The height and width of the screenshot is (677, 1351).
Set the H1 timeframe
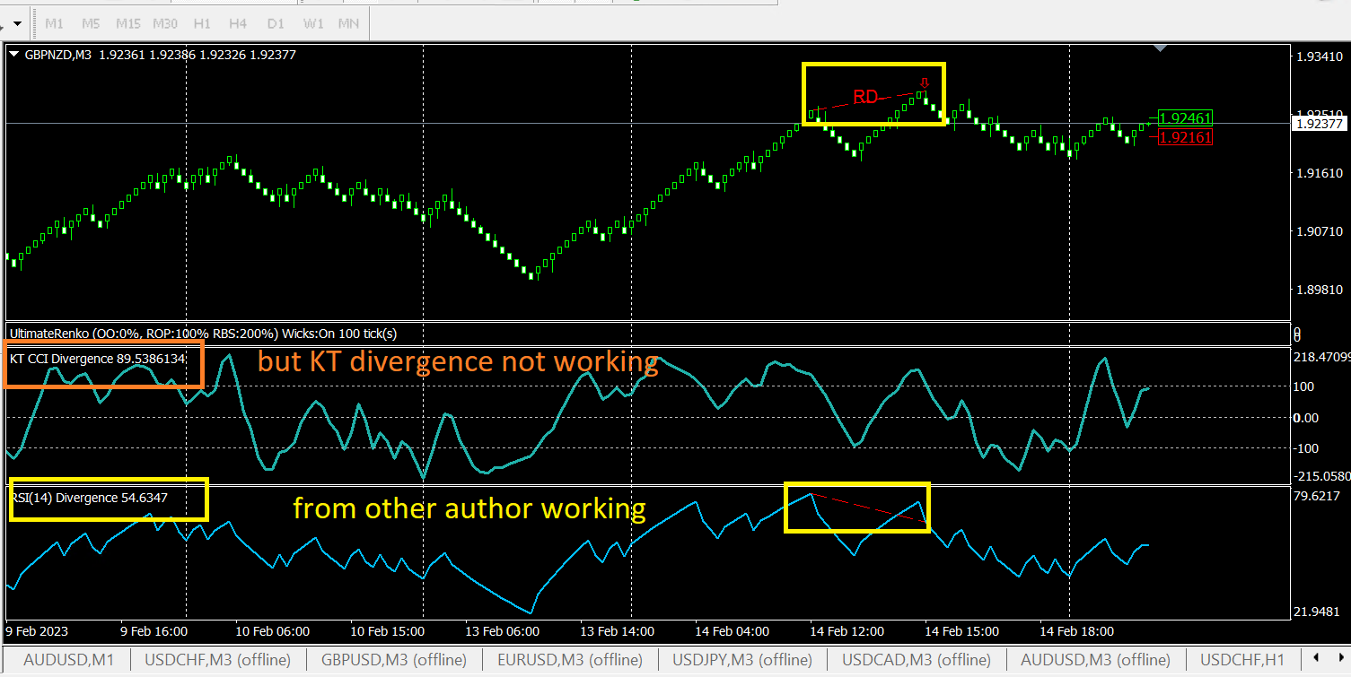(x=202, y=22)
